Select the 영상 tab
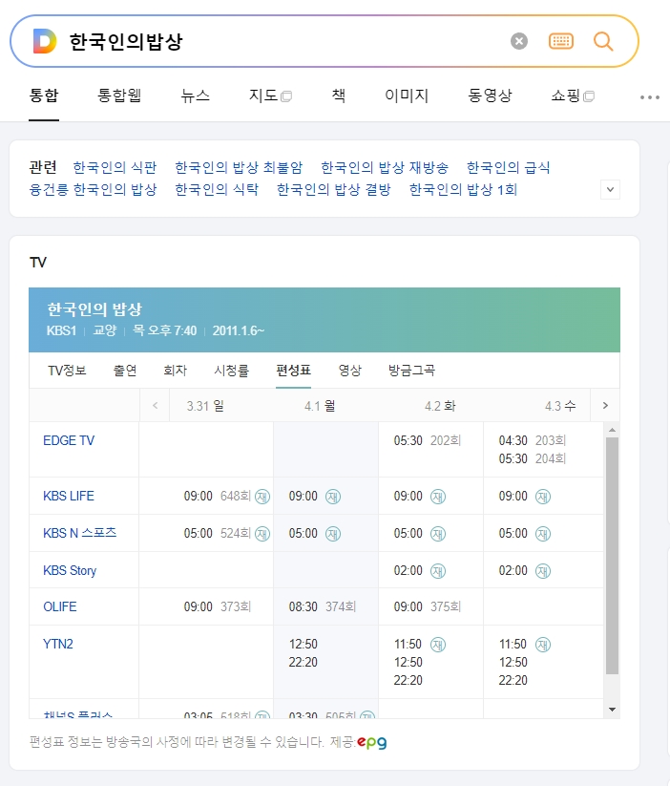This screenshot has width=670, height=786. coord(349,371)
